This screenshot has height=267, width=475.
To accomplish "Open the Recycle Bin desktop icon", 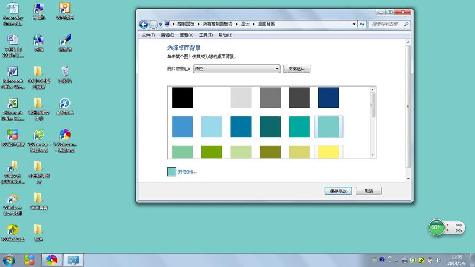I will [x=65, y=73].
